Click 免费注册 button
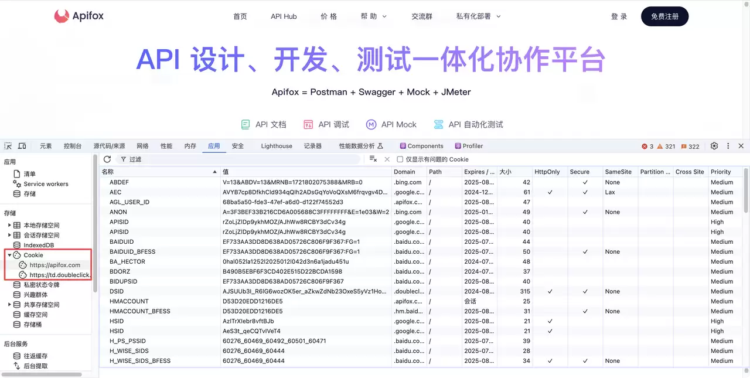Screen dimensions: 750x378 coord(664,16)
